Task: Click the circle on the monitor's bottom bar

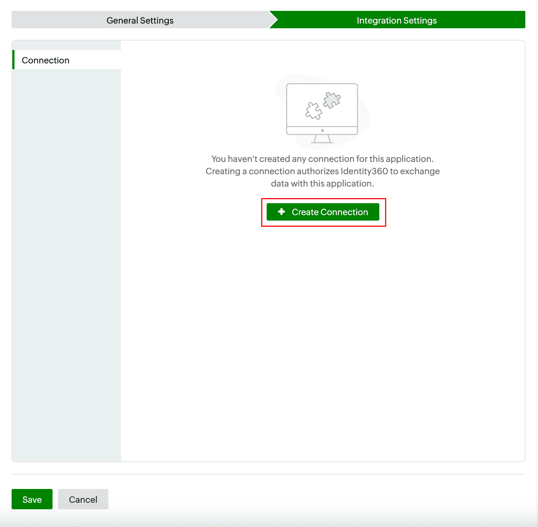Action: (321, 130)
